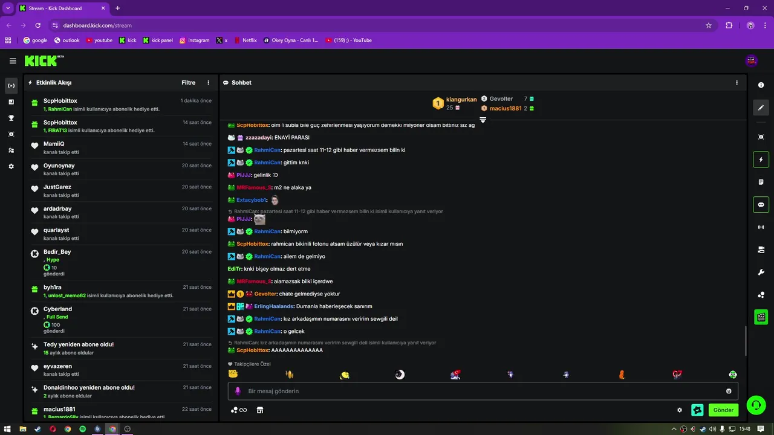This screenshot has height=435, width=774.
Task: Click the EdiTr username in chat
Action: click(235, 269)
